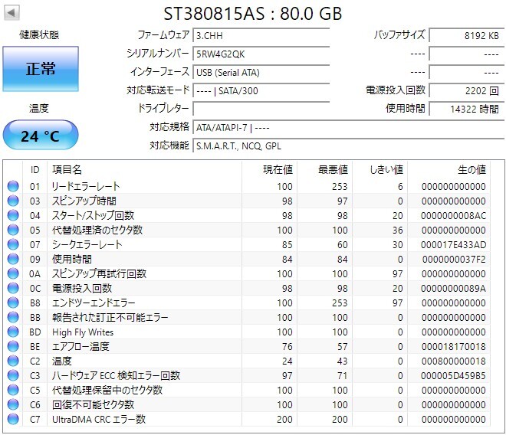Select the リードエラーレート attribute name
The image size is (506, 435).
point(86,186)
